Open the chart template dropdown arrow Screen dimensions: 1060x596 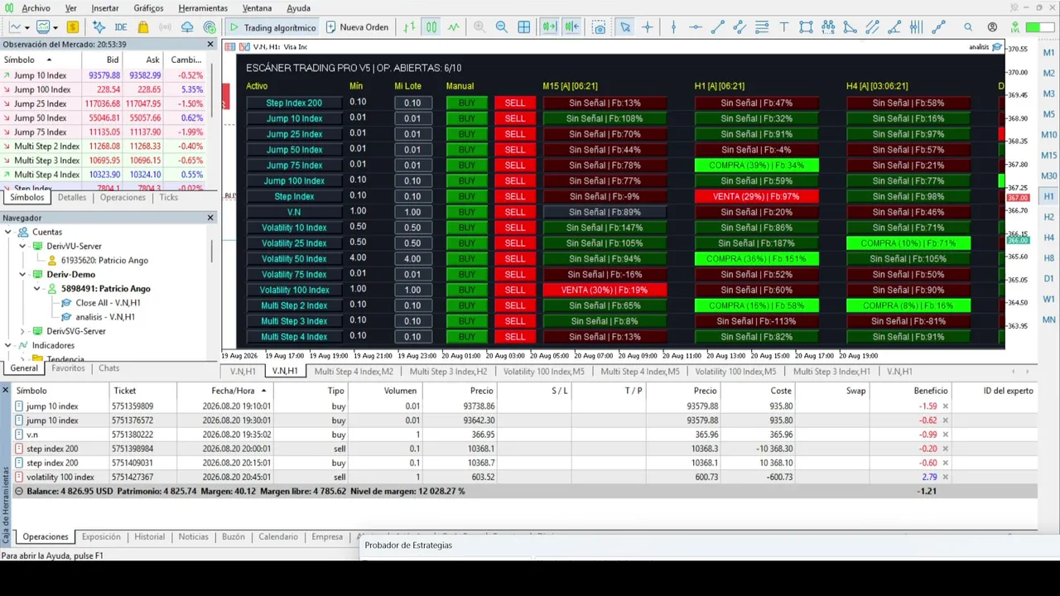click(x=55, y=27)
